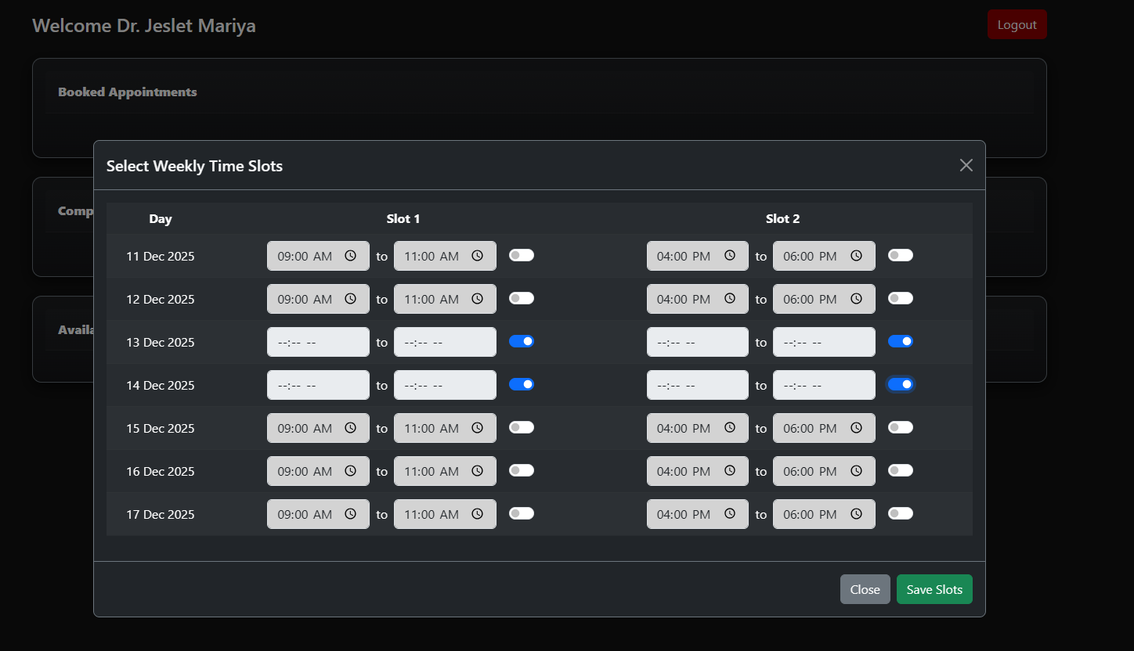Open clock picker for 11 Dec Slot 2 start time
Screen dimensions: 1134x651
click(x=730, y=256)
